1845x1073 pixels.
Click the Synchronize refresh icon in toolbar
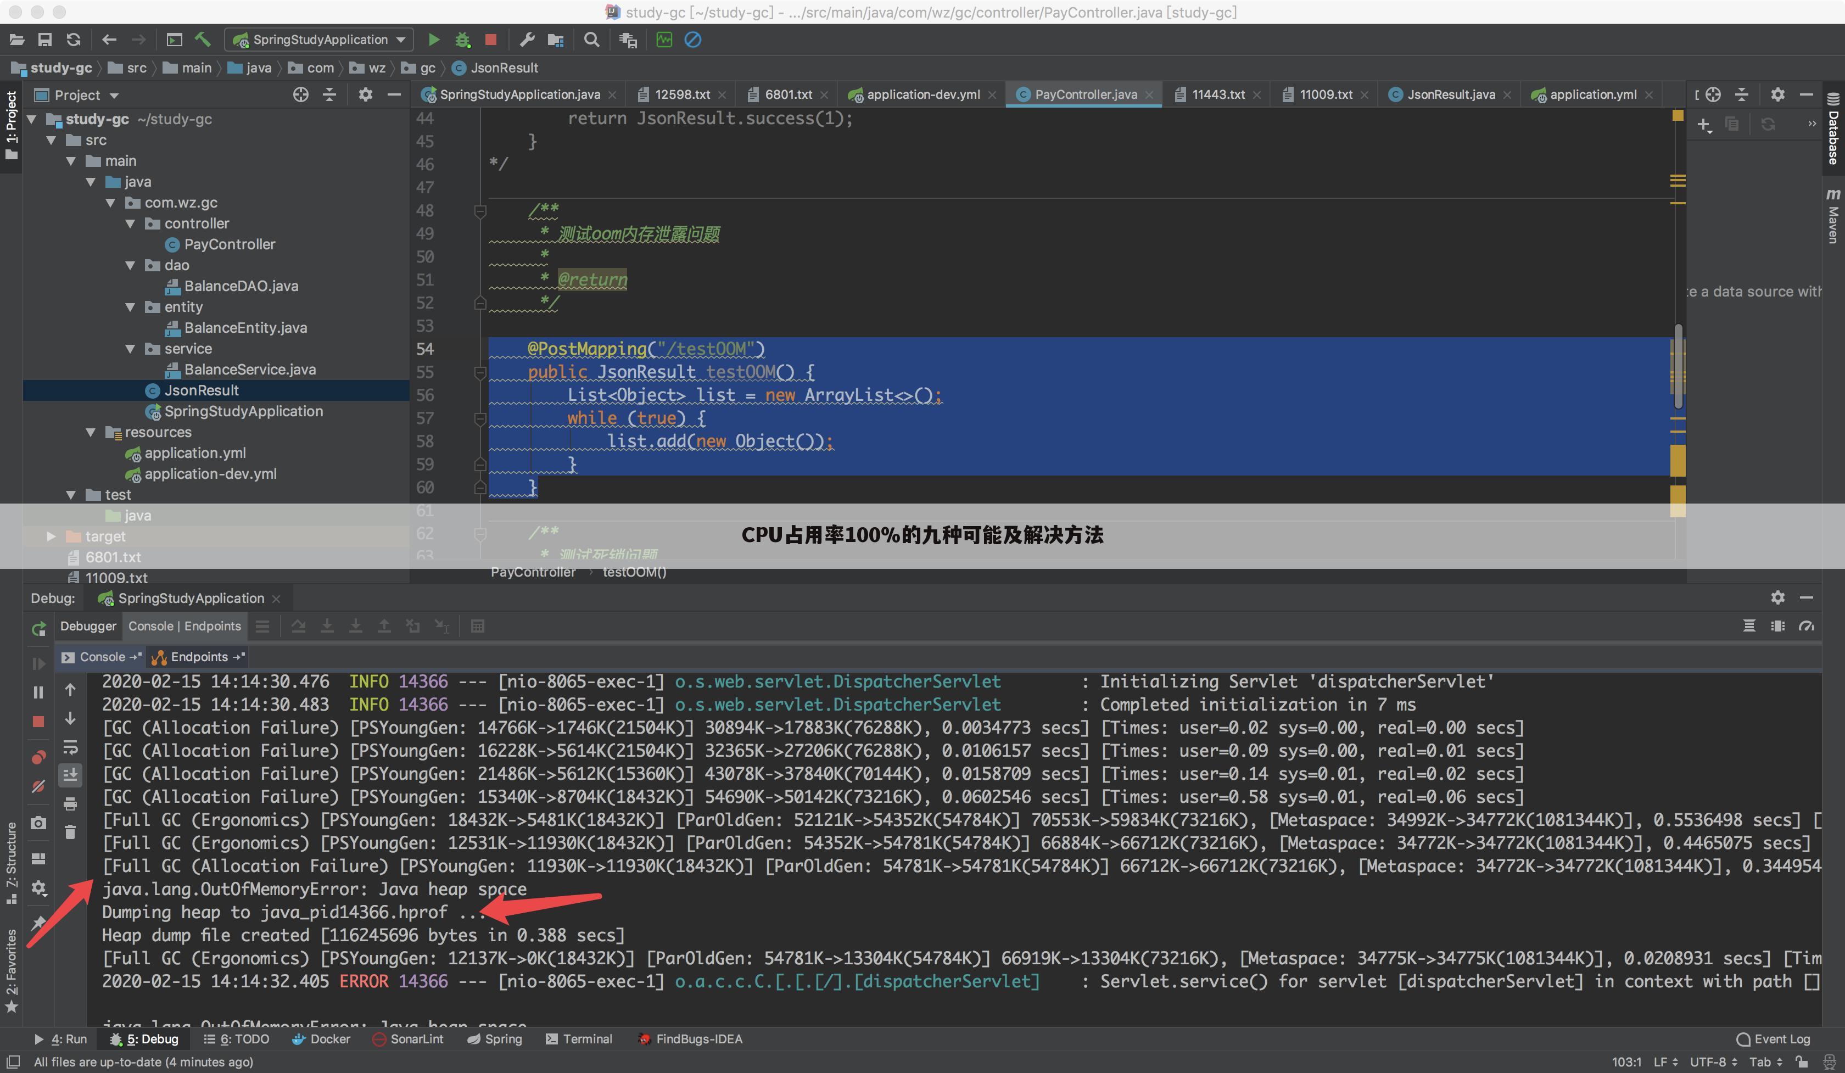pyautogui.click(x=73, y=40)
